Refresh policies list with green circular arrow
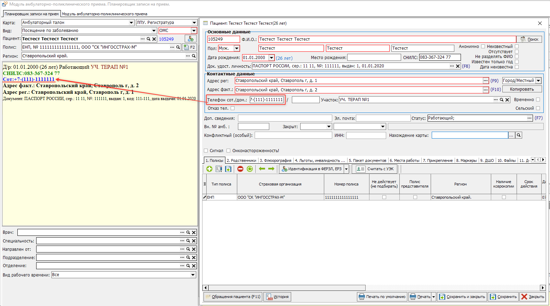The width and height of the screenshot is (550, 306). (249, 169)
